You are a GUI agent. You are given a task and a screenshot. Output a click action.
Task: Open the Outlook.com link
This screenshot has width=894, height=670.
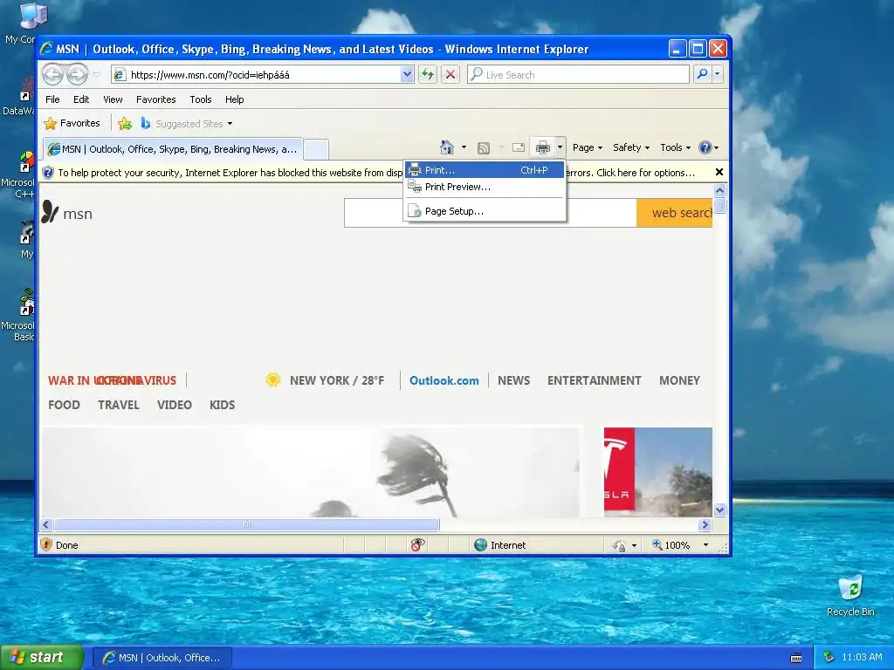444,380
